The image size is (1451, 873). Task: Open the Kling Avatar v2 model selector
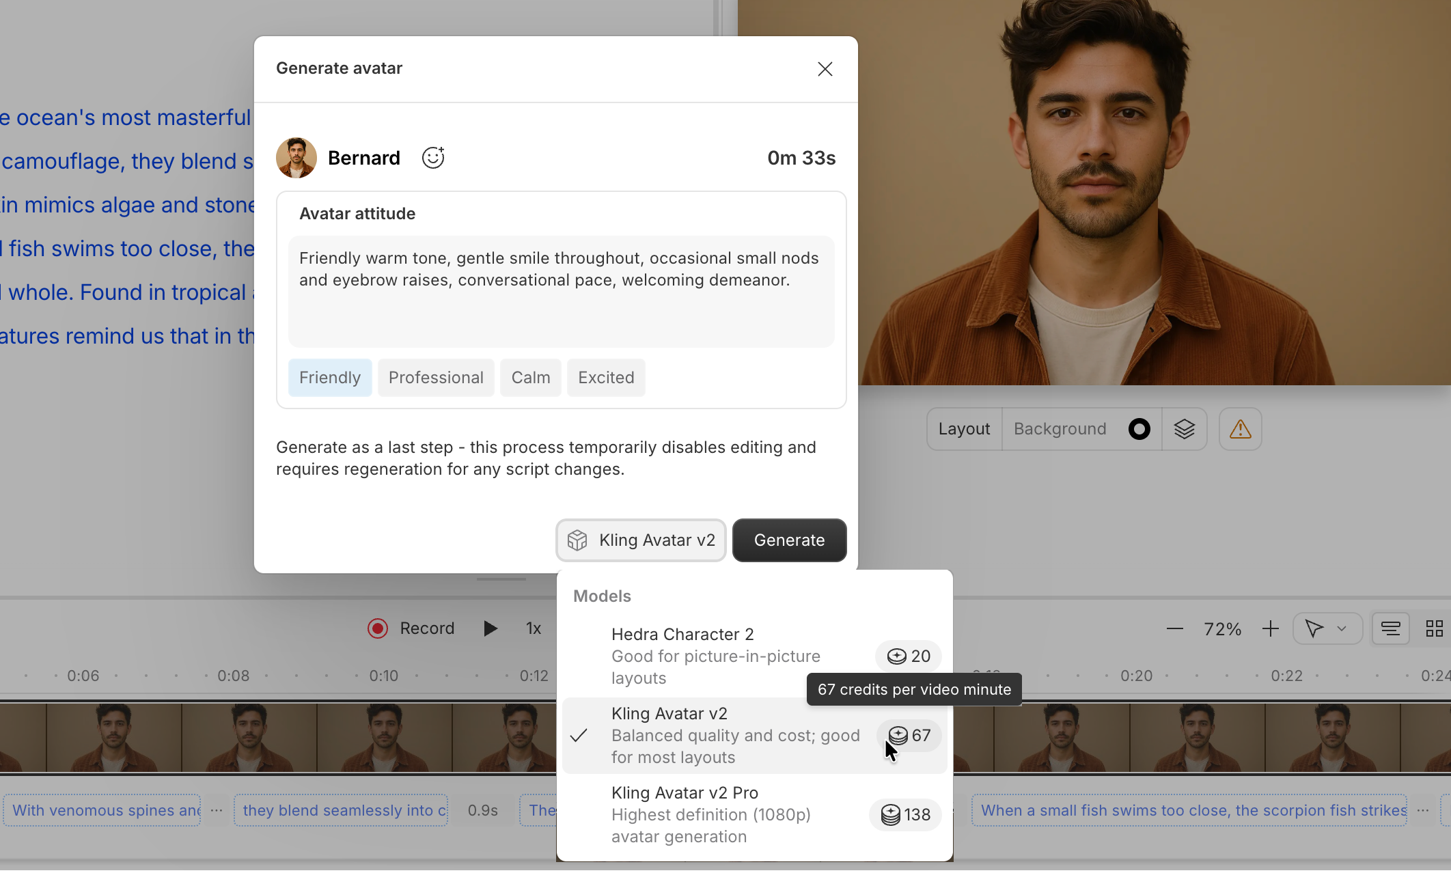tap(640, 540)
